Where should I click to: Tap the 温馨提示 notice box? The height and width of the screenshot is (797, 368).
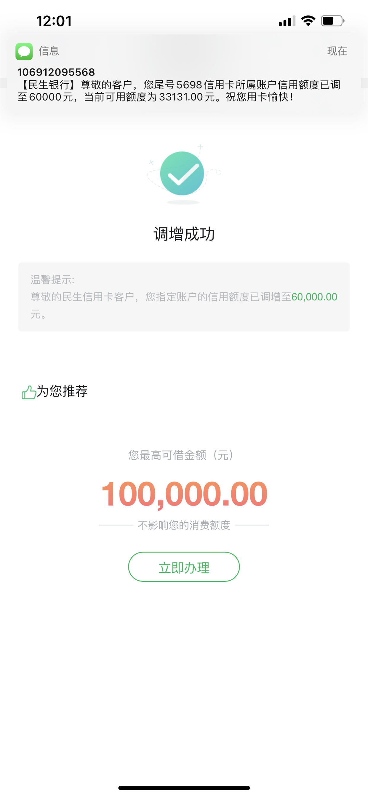pyautogui.click(x=184, y=297)
